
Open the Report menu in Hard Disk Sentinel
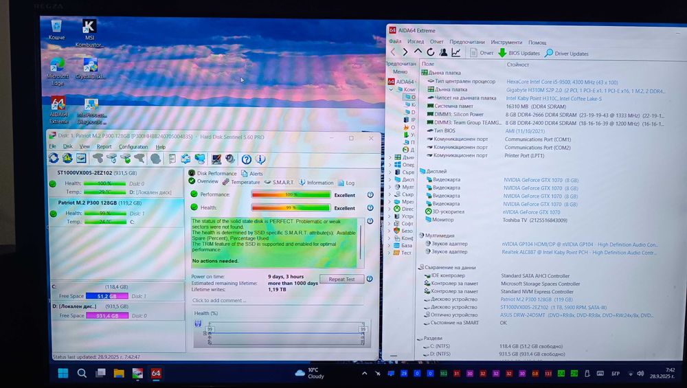(x=104, y=147)
